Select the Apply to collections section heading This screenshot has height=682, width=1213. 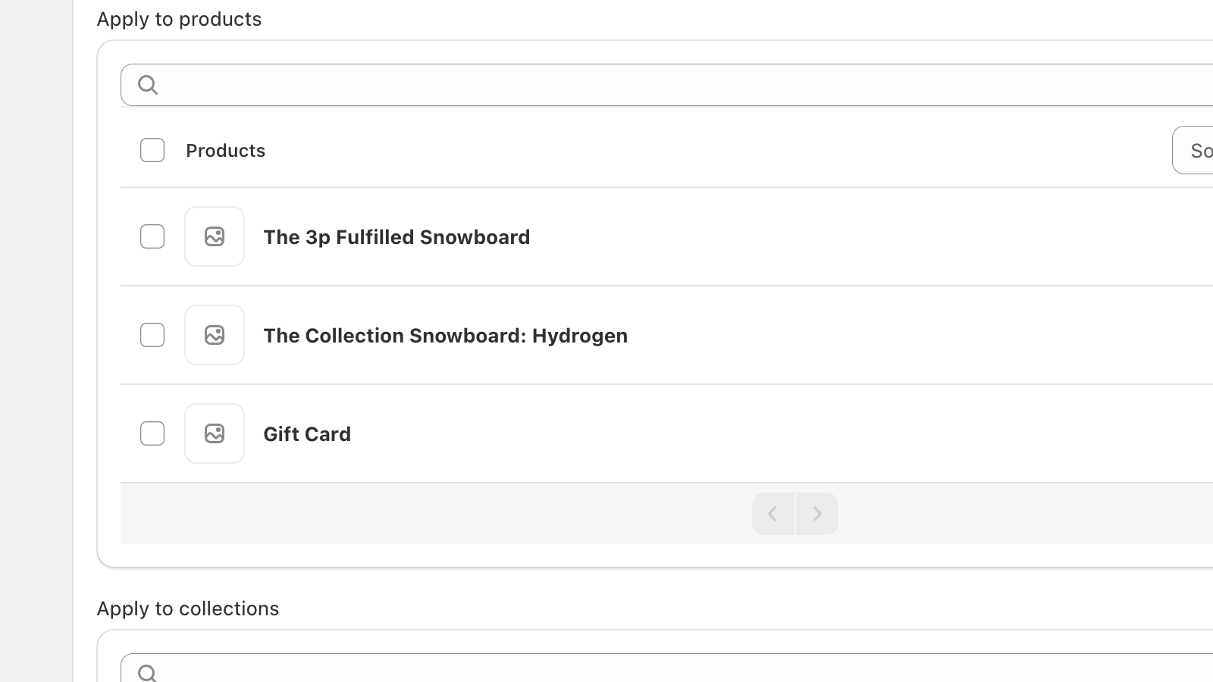(x=187, y=608)
